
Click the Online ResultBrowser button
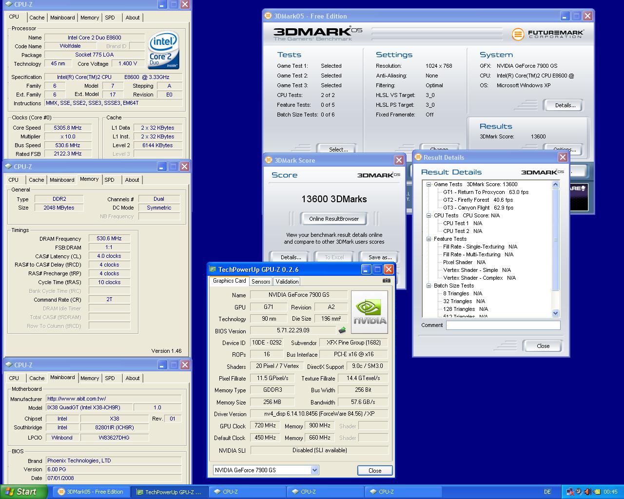pyautogui.click(x=334, y=219)
